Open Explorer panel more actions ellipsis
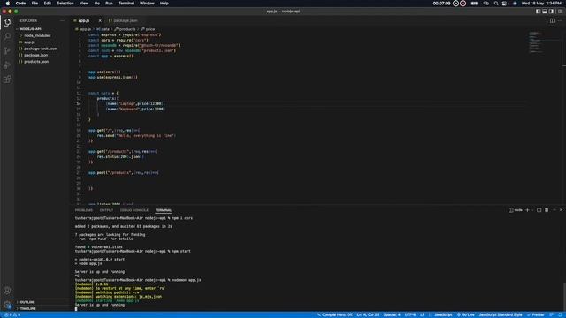 click(62, 21)
